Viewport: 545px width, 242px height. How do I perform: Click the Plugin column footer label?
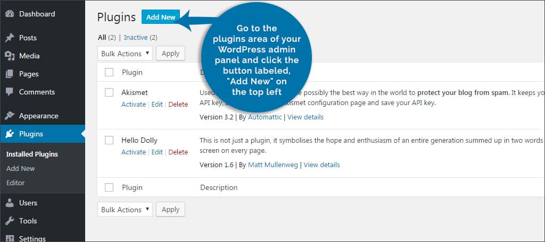coord(132,187)
